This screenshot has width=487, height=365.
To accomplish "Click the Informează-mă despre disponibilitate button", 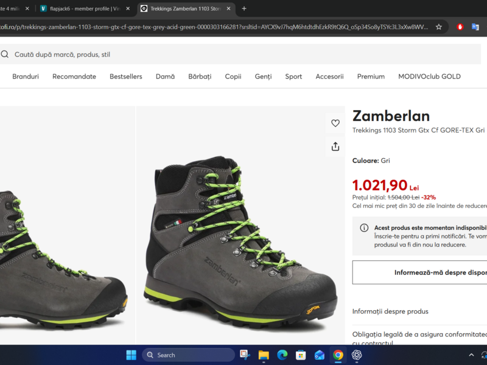I will coord(419,272).
